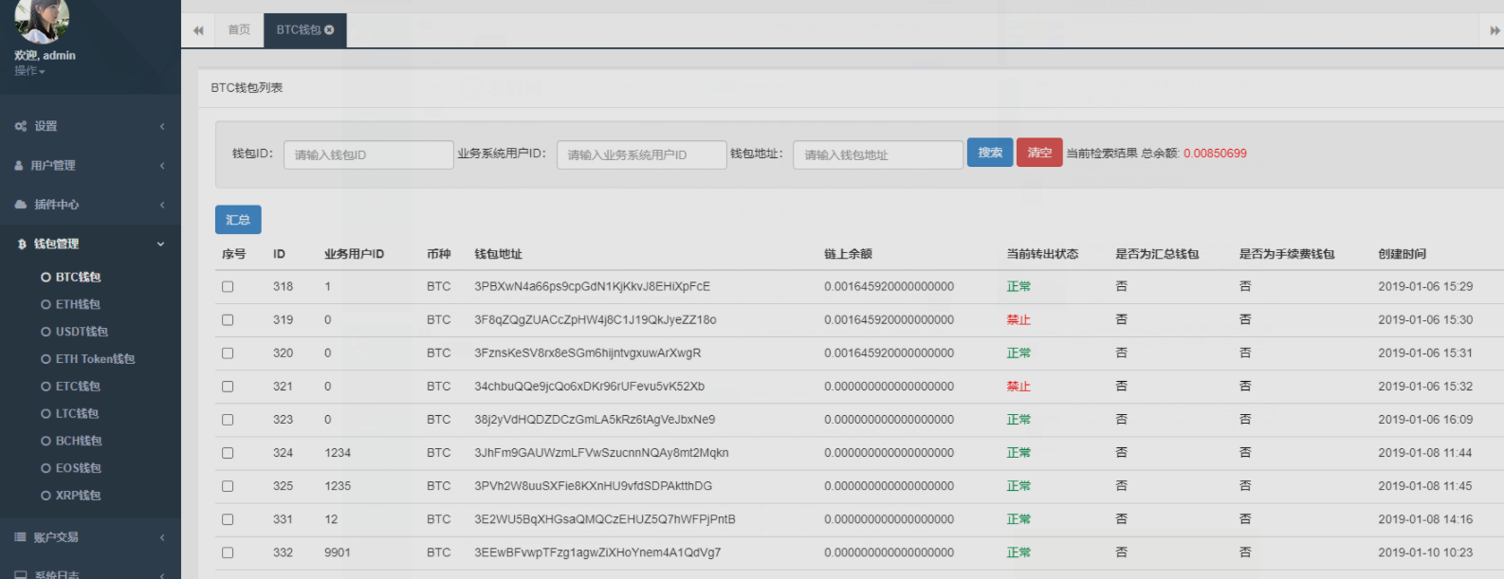Viewport: 1504px width, 579px height.
Task: Close the BTC钱包 tab with x icon
Action: (329, 30)
